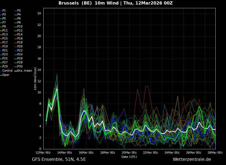
Task: Click the 28Mar 00z date tick label
Action: click(x=215, y=152)
